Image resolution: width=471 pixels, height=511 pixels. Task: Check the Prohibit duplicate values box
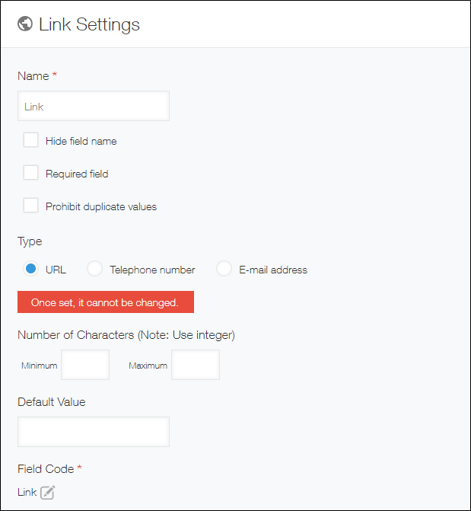pyautogui.click(x=31, y=206)
